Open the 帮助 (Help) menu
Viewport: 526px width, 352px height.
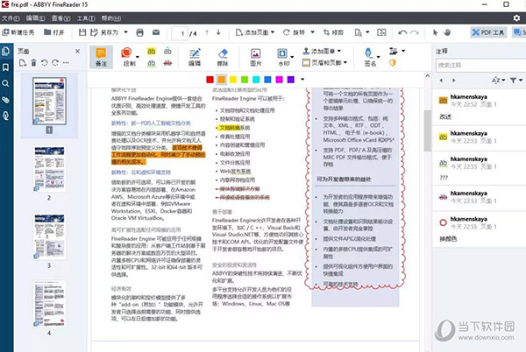pos(111,18)
